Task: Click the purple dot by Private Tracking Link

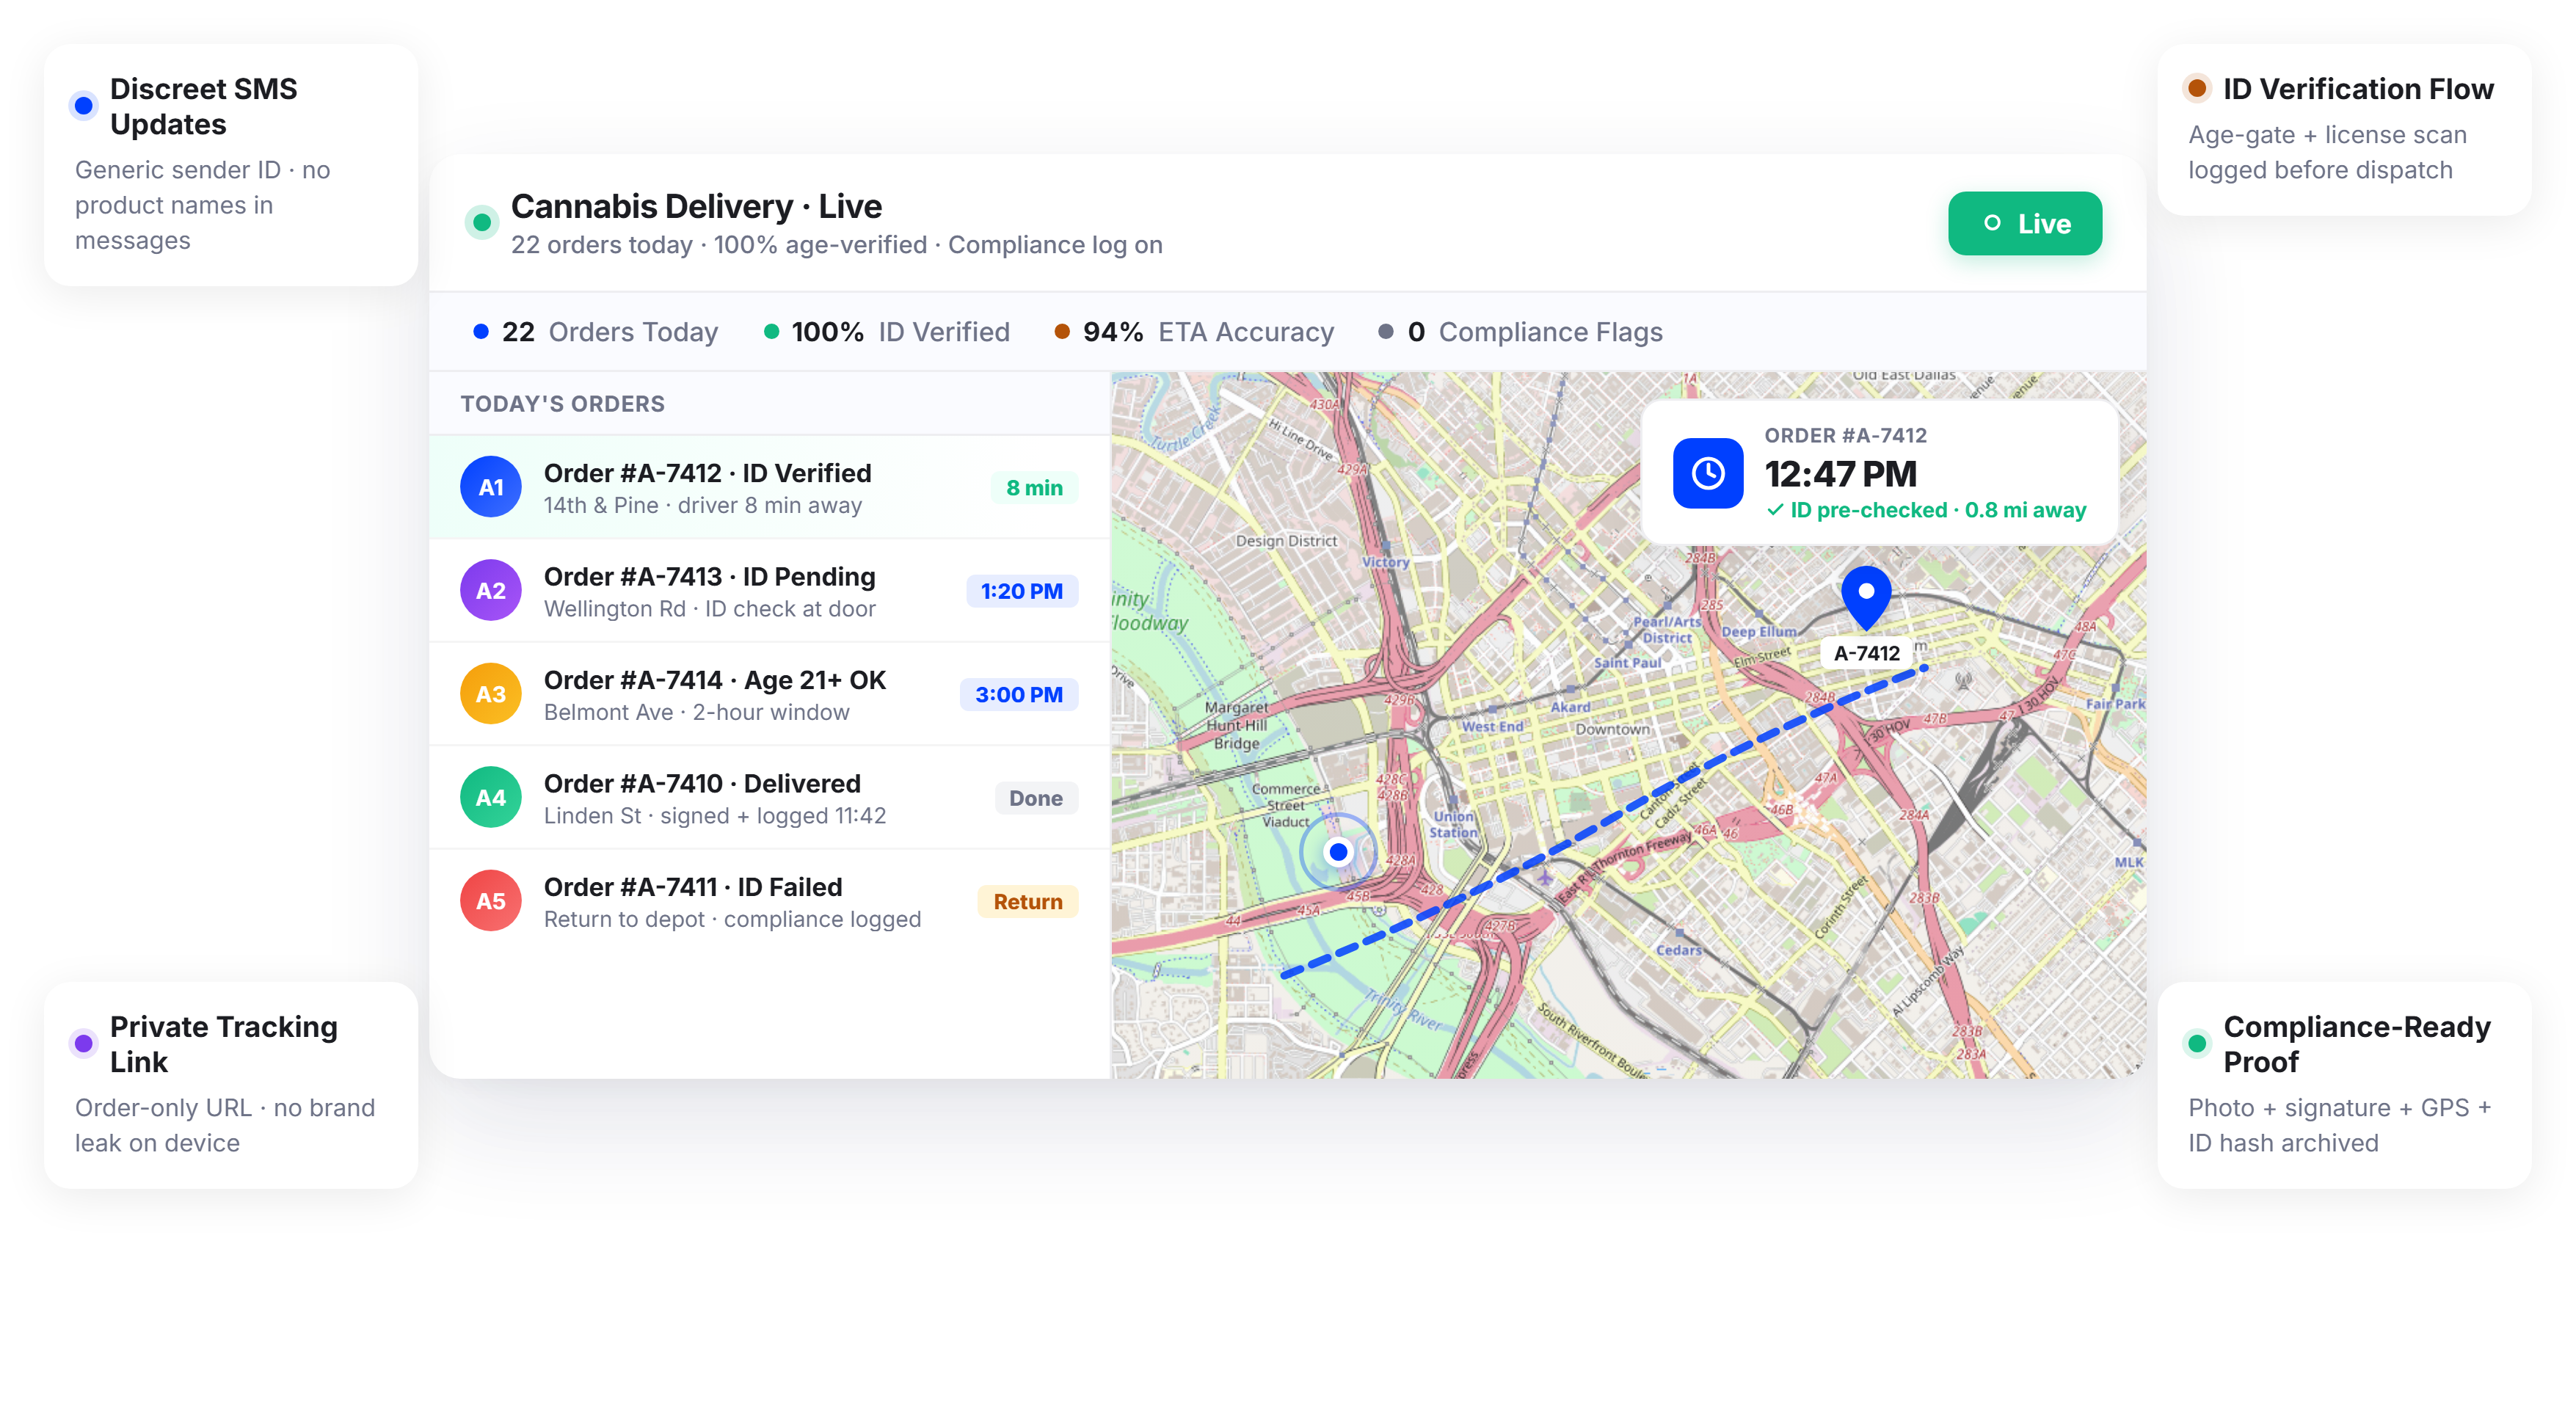Action: click(84, 1044)
